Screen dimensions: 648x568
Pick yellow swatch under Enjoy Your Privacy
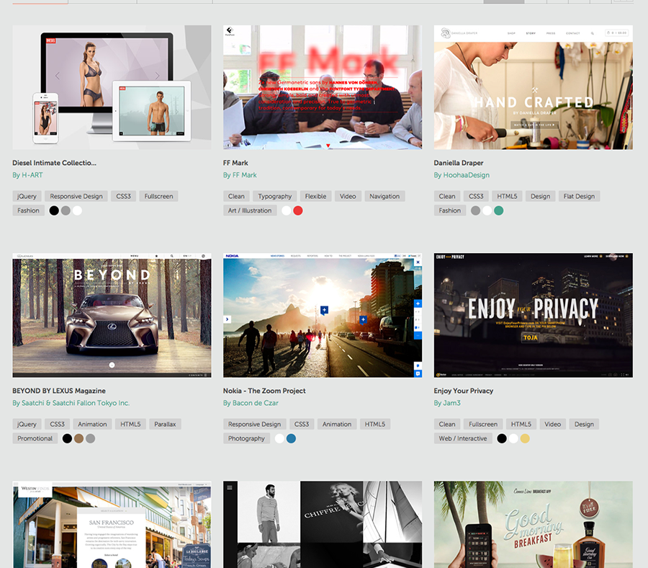[x=525, y=438]
